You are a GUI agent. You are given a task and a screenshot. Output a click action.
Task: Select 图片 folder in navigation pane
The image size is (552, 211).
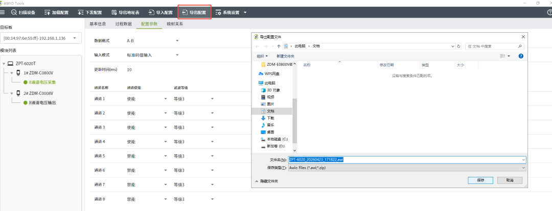pos(267,104)
